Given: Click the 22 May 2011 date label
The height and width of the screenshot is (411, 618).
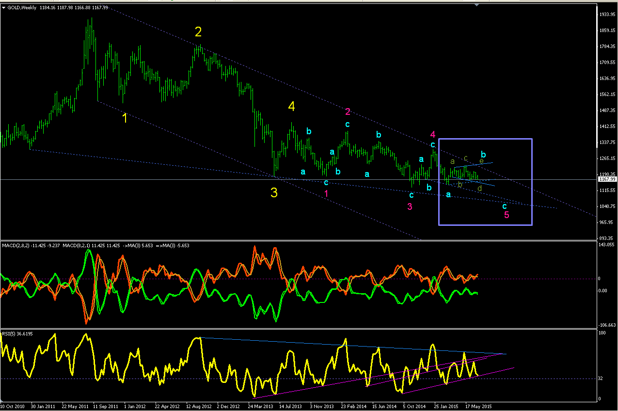Looking at the screenshot, I should 75,407.
